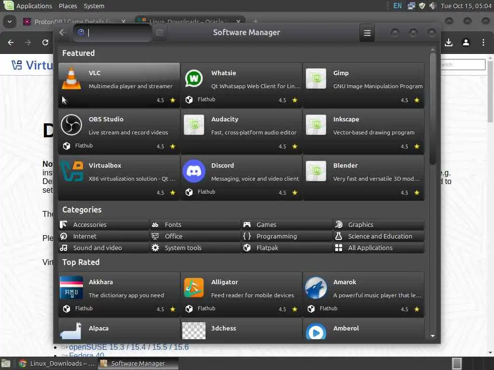
Task: Open the System menu
Action: click(x=94, y=6)
